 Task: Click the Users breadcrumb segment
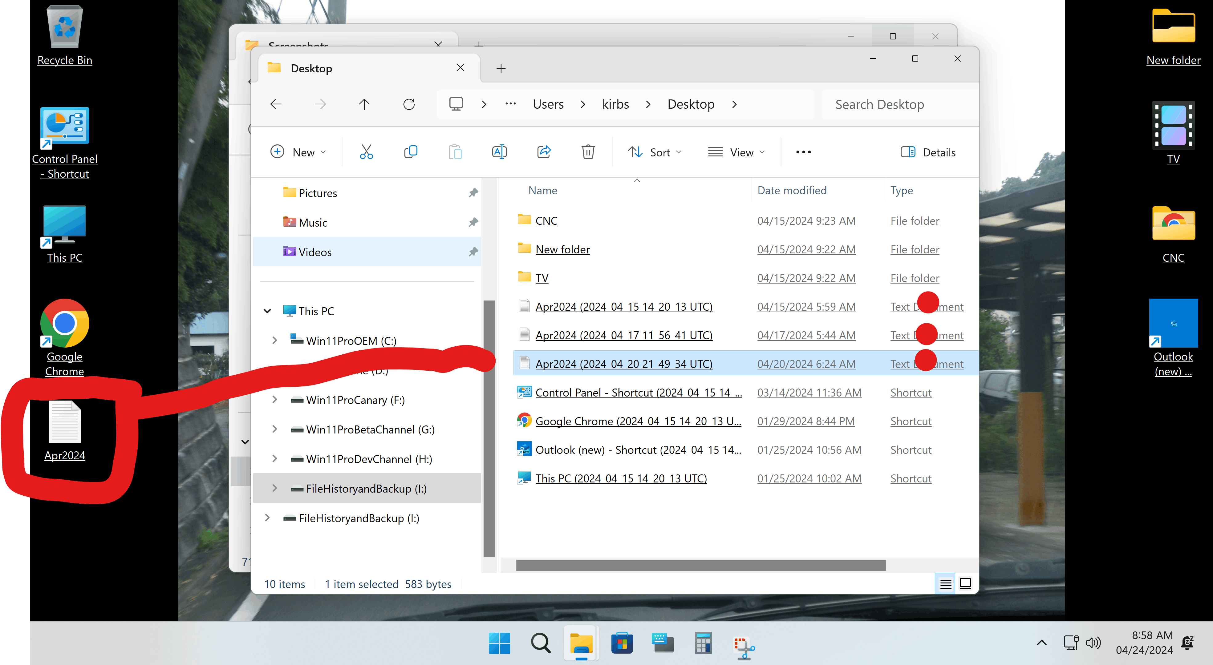(548, 104)
